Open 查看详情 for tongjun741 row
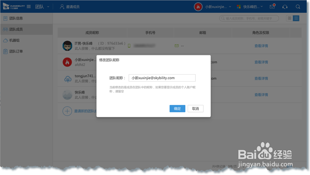Viewport: 310px width, 175px height. point(261,78)
